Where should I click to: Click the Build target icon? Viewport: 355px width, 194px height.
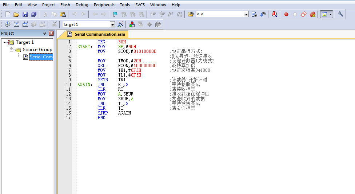pyautogui.click(x=16, y=24)
